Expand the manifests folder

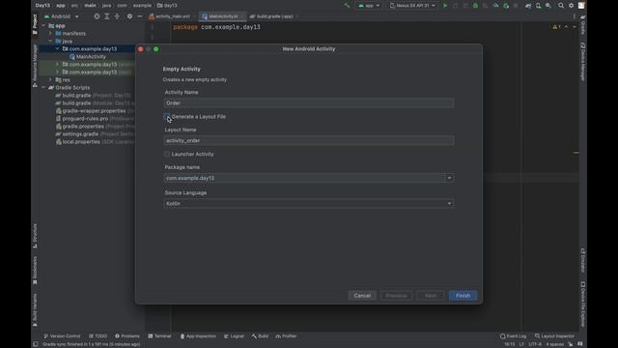[x=50, y=34]
